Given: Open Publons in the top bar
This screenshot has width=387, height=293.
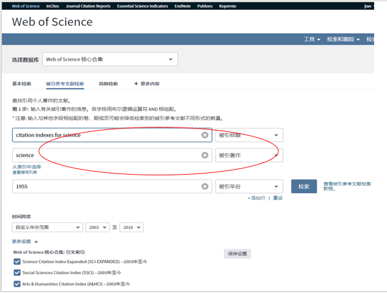Looking at the screenshot, I should (x=205, y=6).
